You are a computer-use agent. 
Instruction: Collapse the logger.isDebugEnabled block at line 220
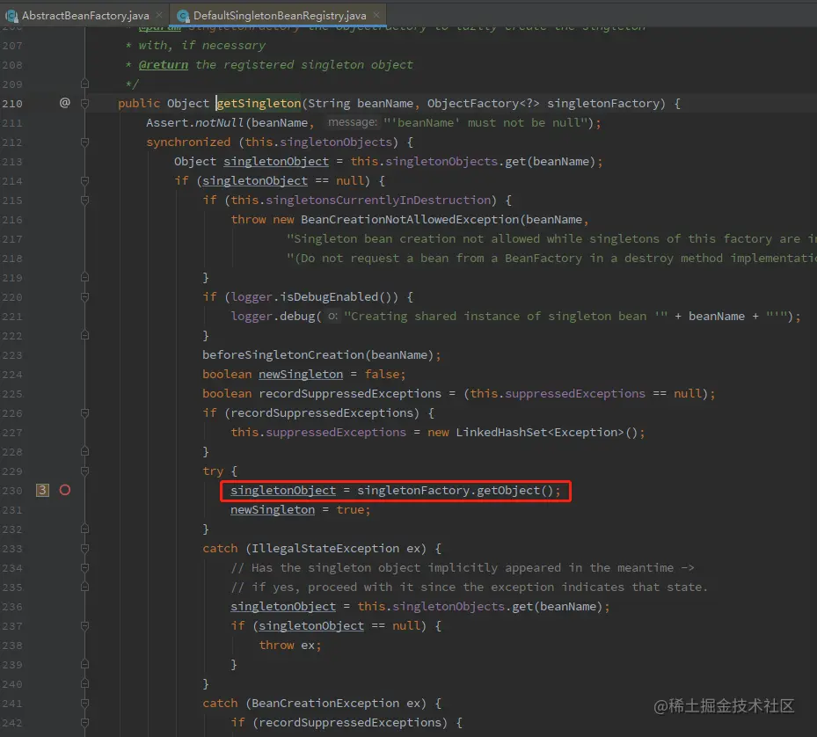[x=85, y=297]
